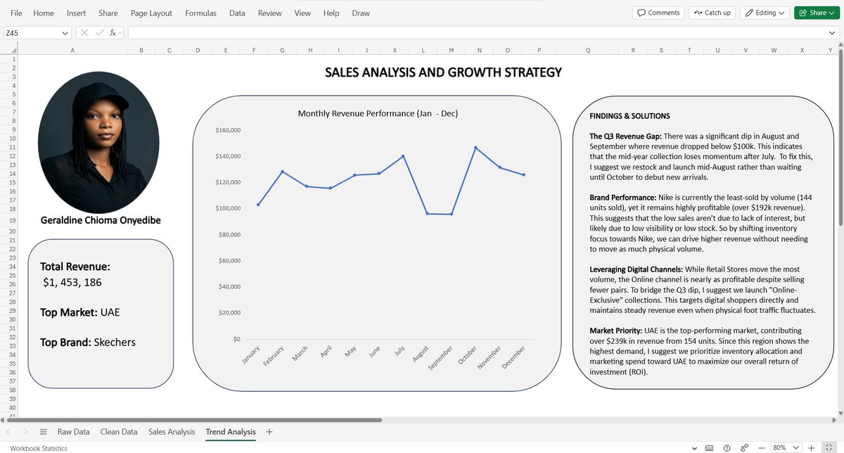
Task: Click the fit-to-window collapse icon
Action: pos(830,448)
